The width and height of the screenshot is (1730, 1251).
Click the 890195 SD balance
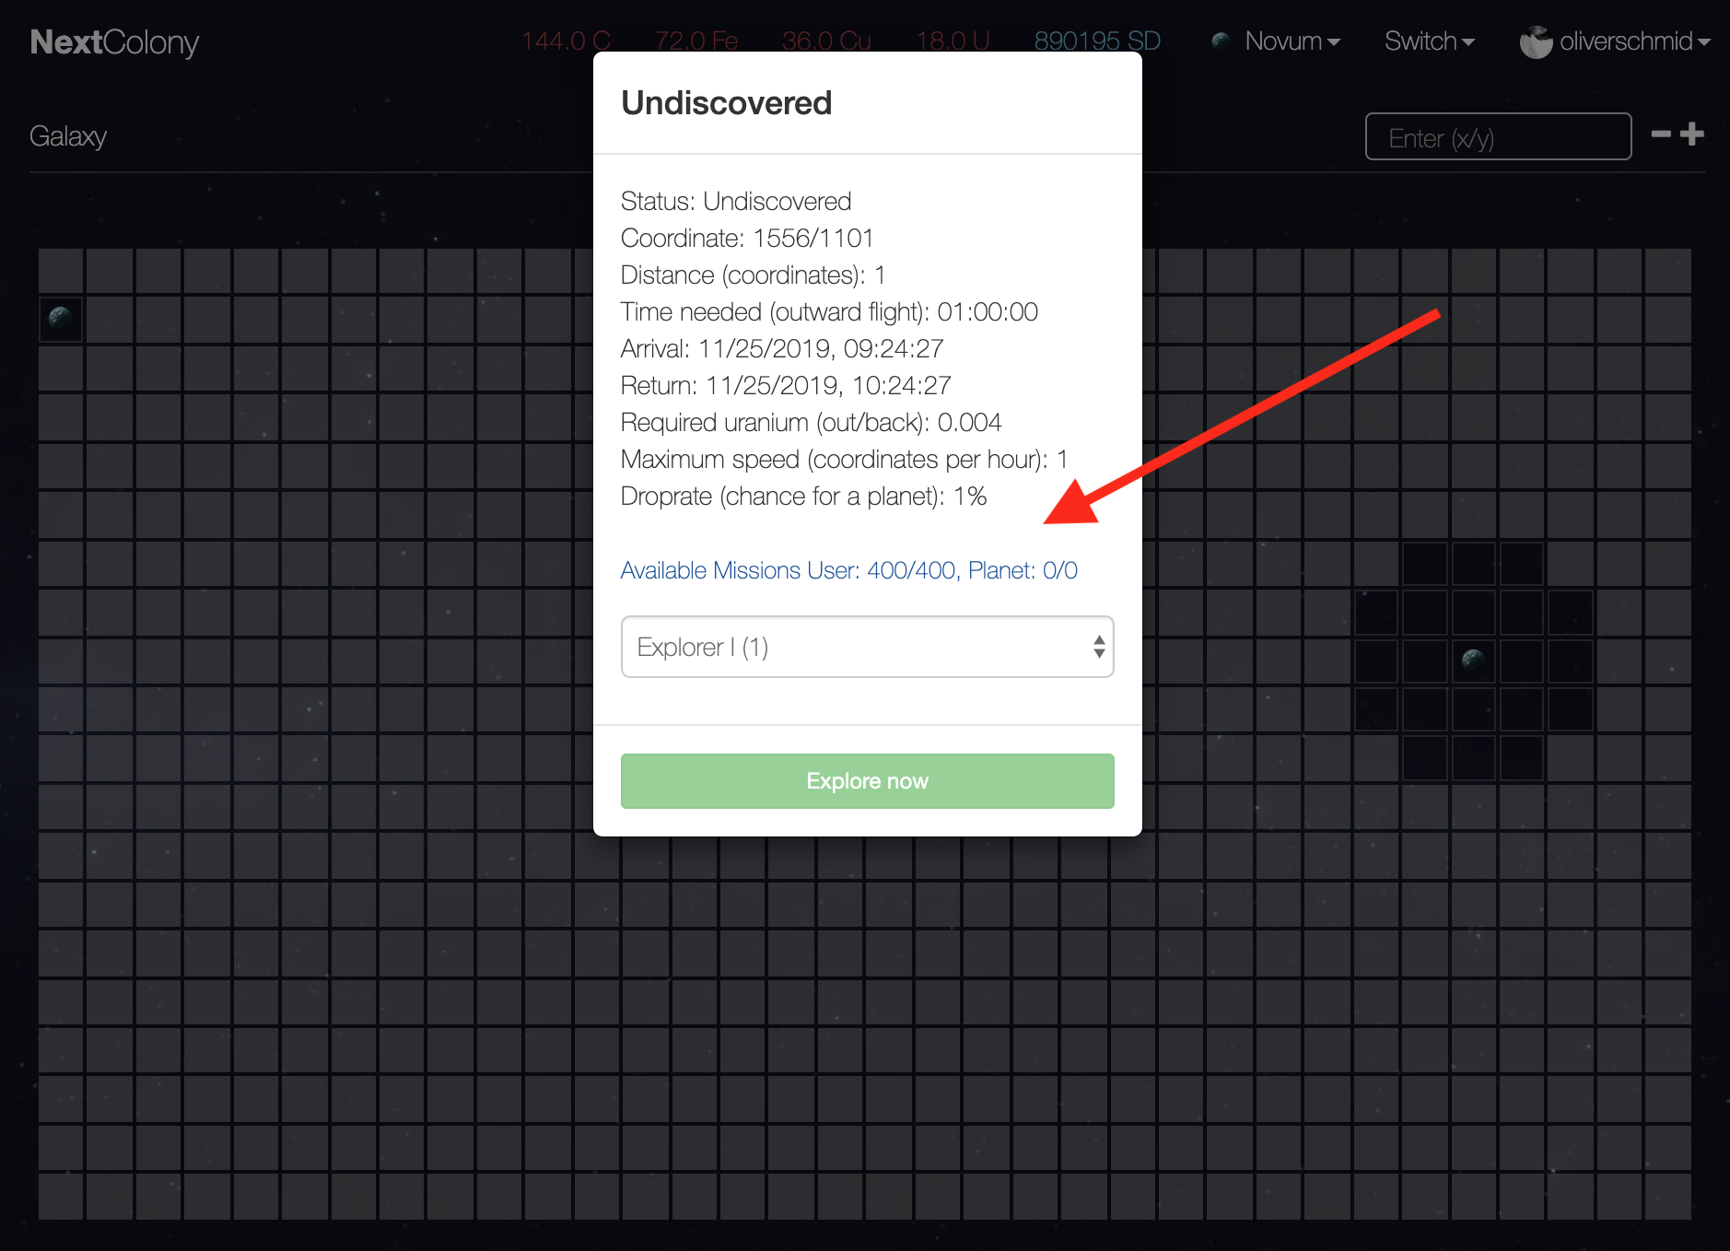1096,41
